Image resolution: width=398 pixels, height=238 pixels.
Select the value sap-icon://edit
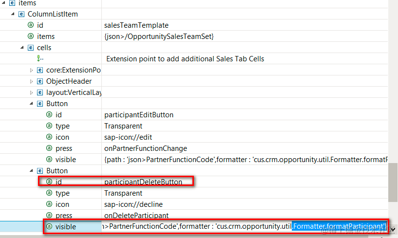click(x=128, y=137)
